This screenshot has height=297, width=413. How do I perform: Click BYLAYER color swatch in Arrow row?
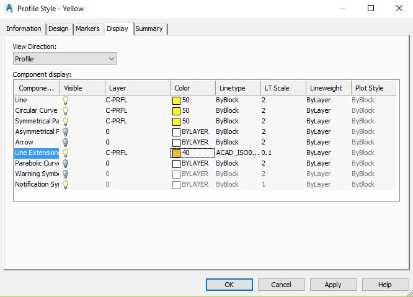tap(176, 143)
